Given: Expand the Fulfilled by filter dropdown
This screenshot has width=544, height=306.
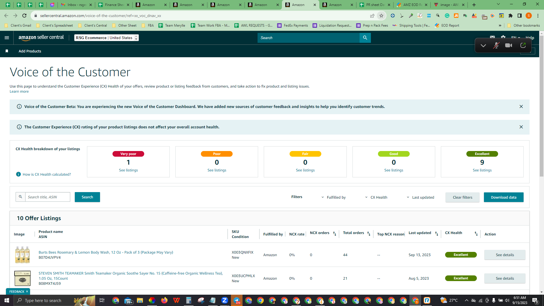Looking at the screenshot, I should (x=333, y=197).
